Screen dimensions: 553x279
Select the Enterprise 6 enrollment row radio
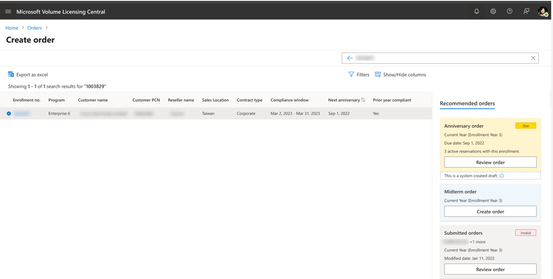click(9, 114)
